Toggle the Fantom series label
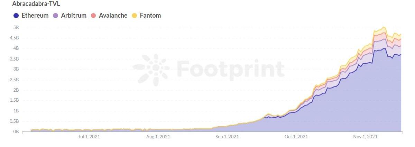Viewport: 415px width, 147px height. (150, 16)
